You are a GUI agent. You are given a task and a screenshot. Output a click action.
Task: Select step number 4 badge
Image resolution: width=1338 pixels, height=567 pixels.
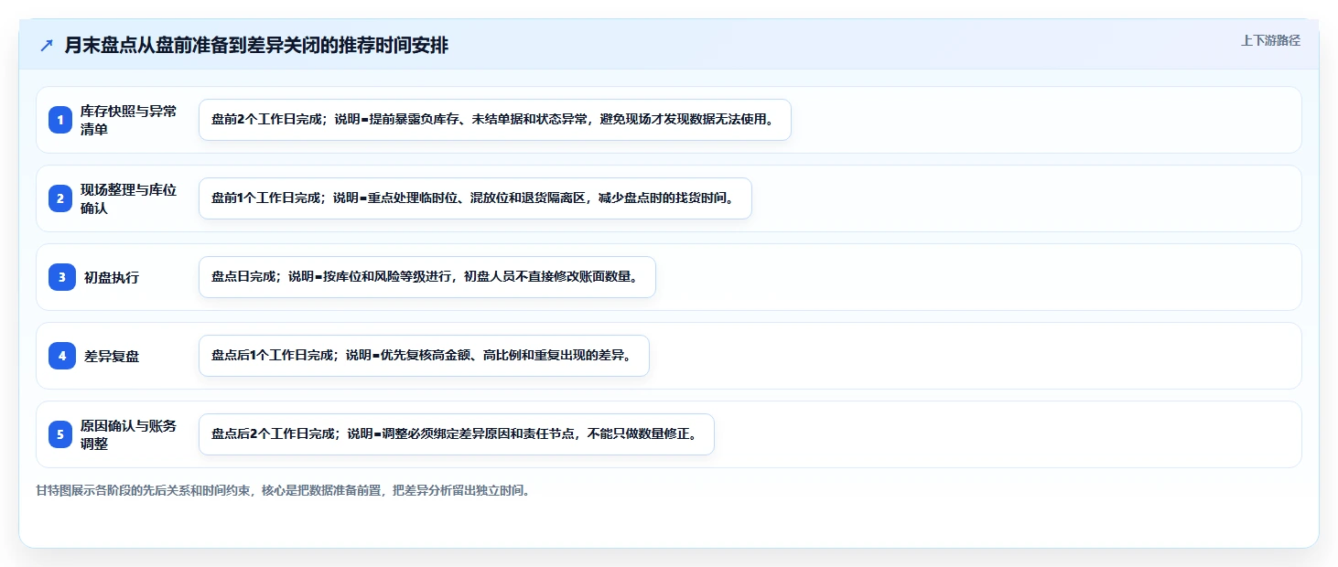[61, 356]
